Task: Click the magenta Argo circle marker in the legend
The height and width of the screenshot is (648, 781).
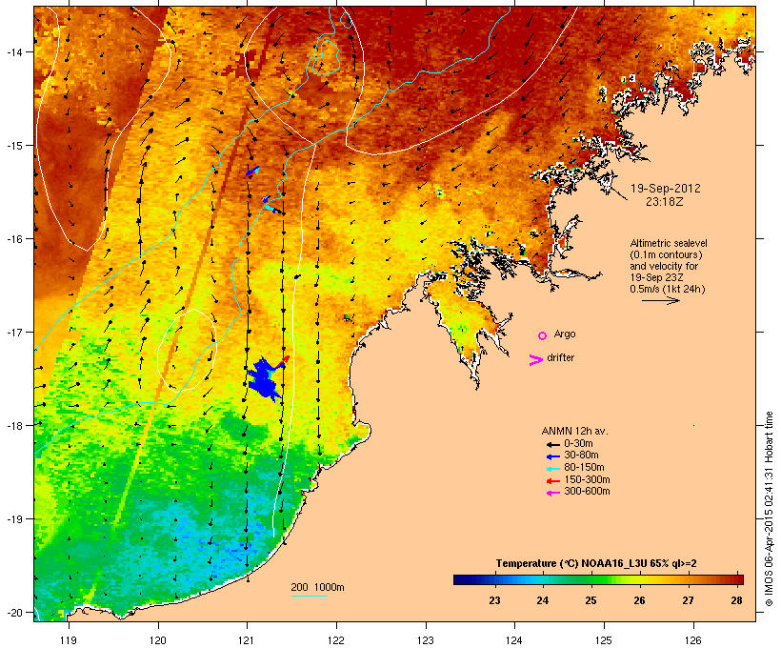Action: pyautogui.click(x=543, y=336)
